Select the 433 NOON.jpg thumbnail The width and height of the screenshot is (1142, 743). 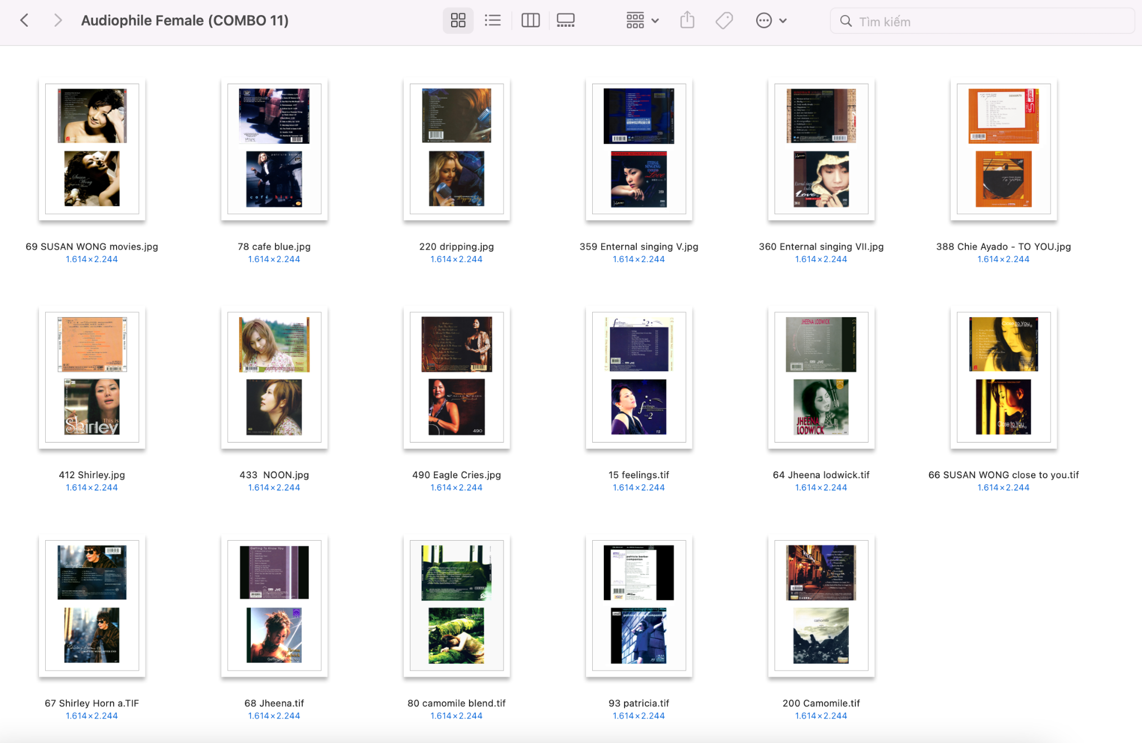pos(274,377)
